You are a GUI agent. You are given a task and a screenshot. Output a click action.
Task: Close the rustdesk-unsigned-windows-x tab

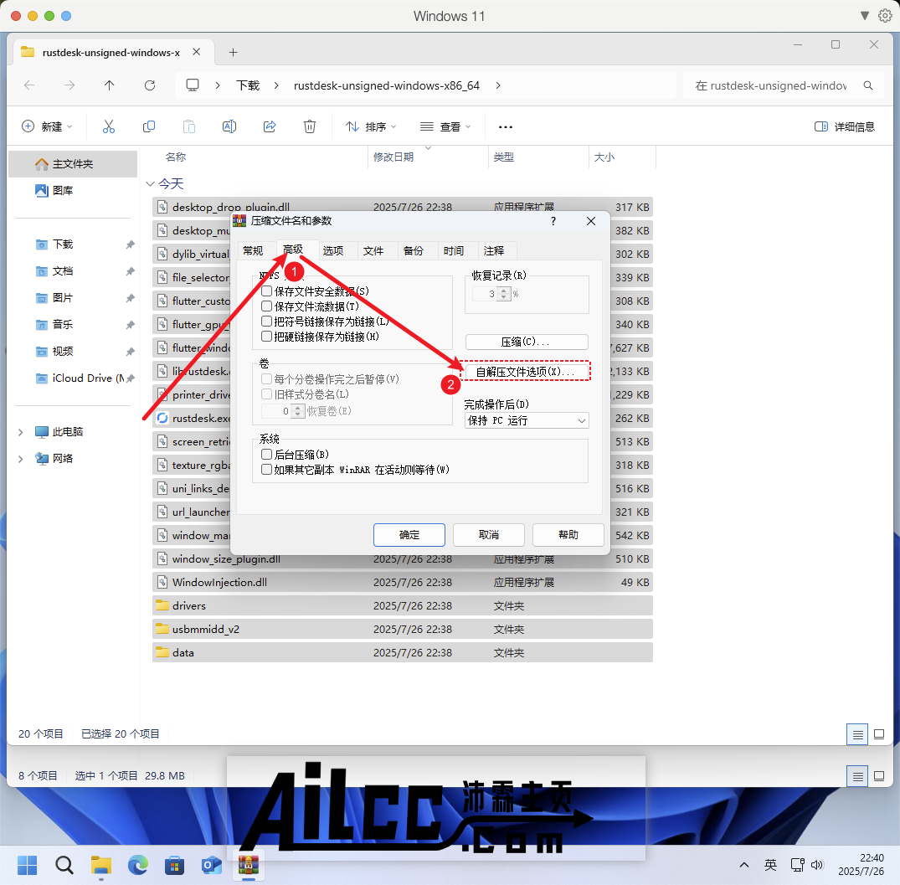(196, 52)
